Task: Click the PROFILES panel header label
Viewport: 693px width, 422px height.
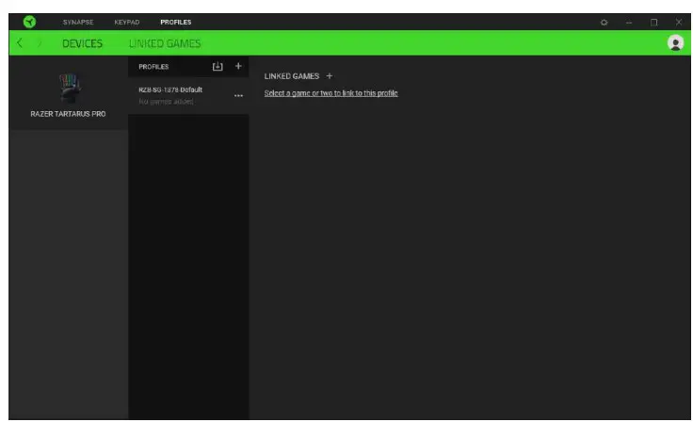Action: (153, 67)
